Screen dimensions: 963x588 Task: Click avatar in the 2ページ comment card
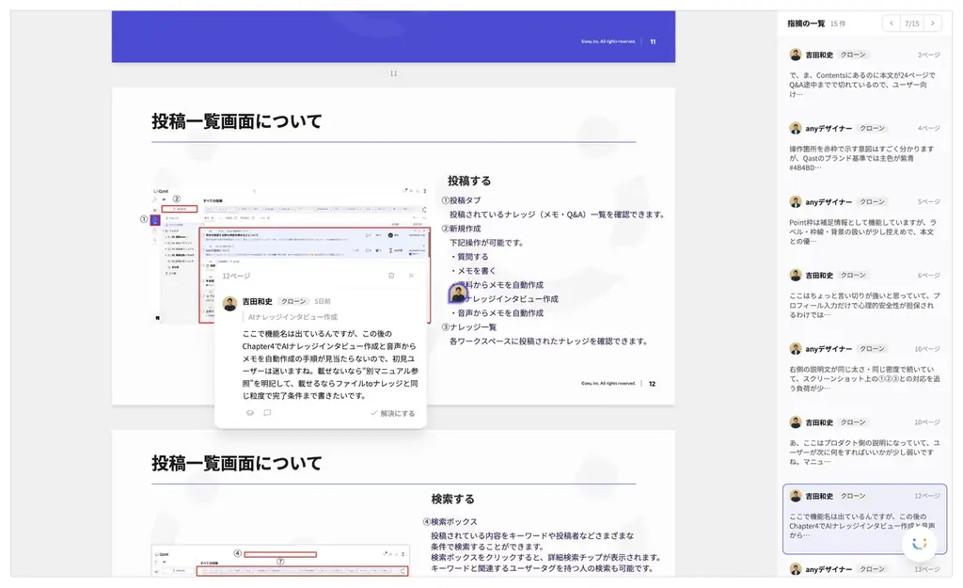tap(796, 55)
